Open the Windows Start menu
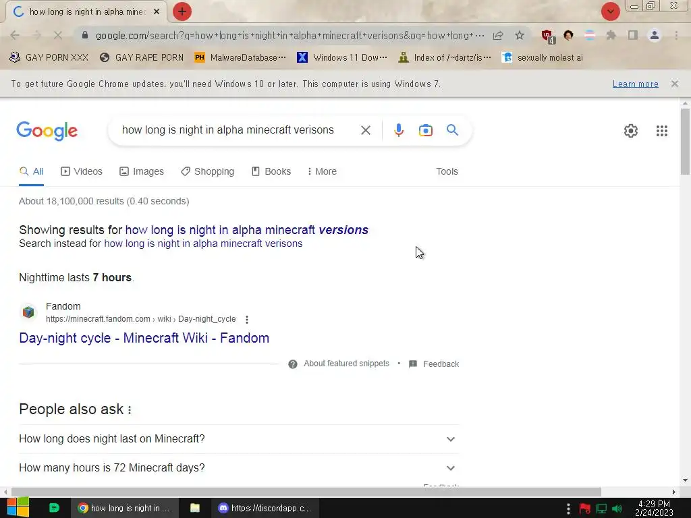Image resolution: width=691 pixels, height=518 pixels. click(x=18, y=508)
